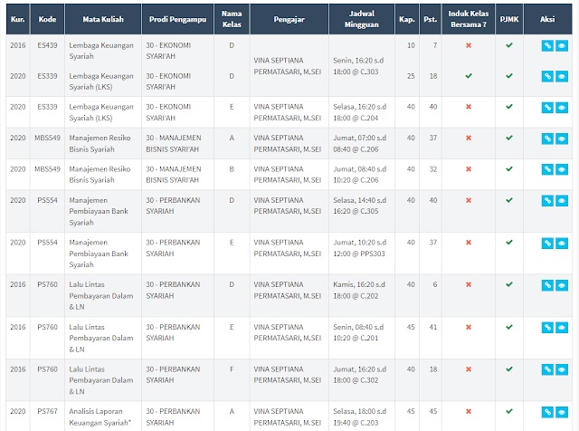Click link icon for PS760 class F
The height and width of the screenshot is (431, 579).
point(547,369)
